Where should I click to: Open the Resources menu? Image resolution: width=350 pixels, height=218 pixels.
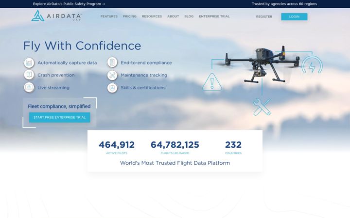click(x=152, y=16)
